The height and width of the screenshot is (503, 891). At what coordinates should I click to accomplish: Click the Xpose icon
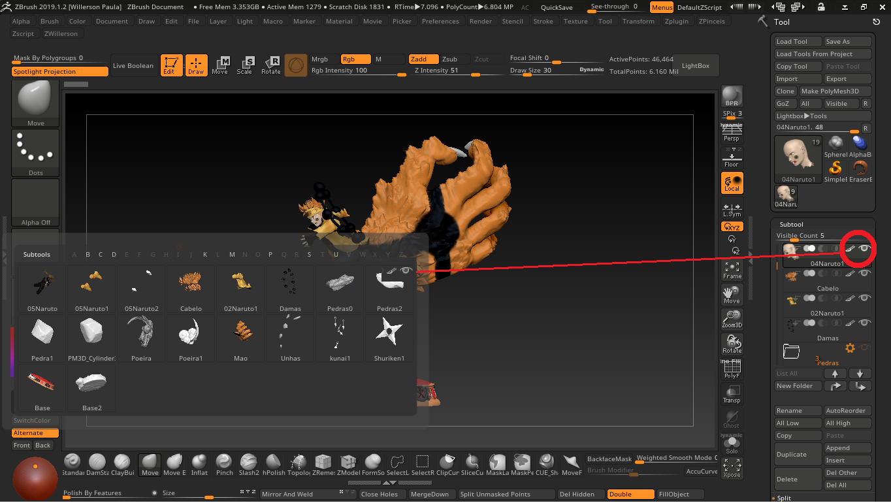tap(732, 468)
